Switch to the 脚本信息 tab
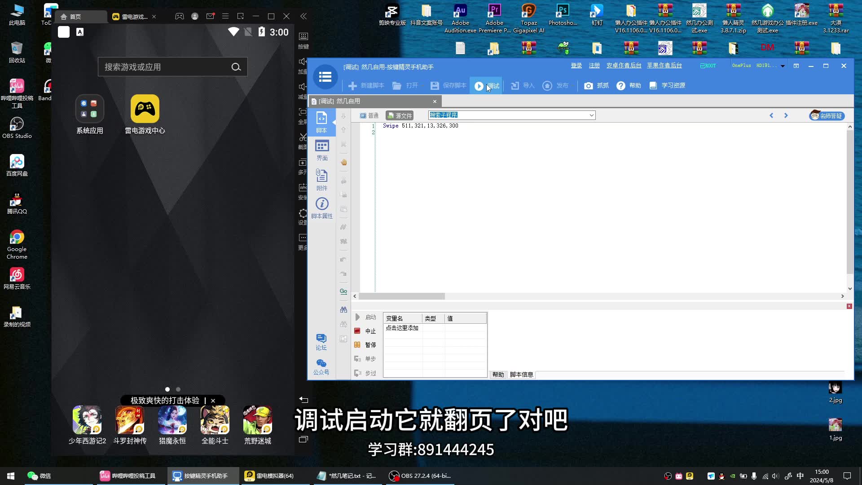The image size is (862, 485). point(521,375)
